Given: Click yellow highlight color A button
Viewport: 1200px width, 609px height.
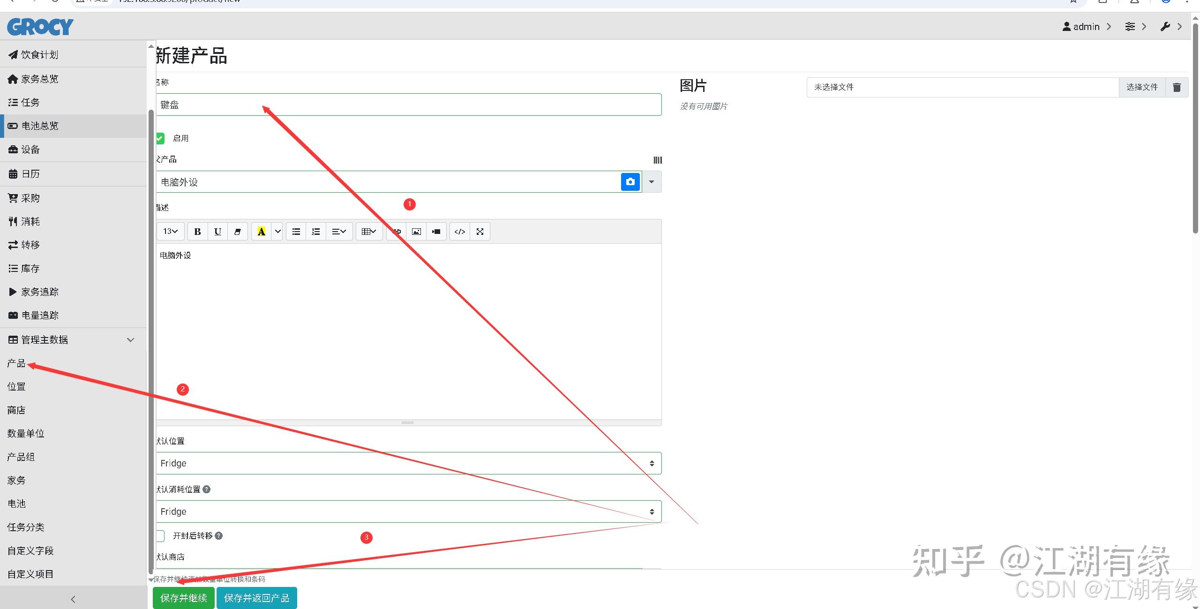Looking at the screenshot, I should tap(262, 232).
